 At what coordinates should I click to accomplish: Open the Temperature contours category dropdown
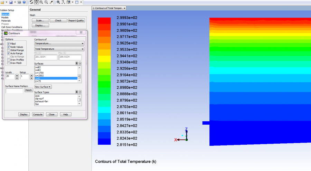pos(59,44)
